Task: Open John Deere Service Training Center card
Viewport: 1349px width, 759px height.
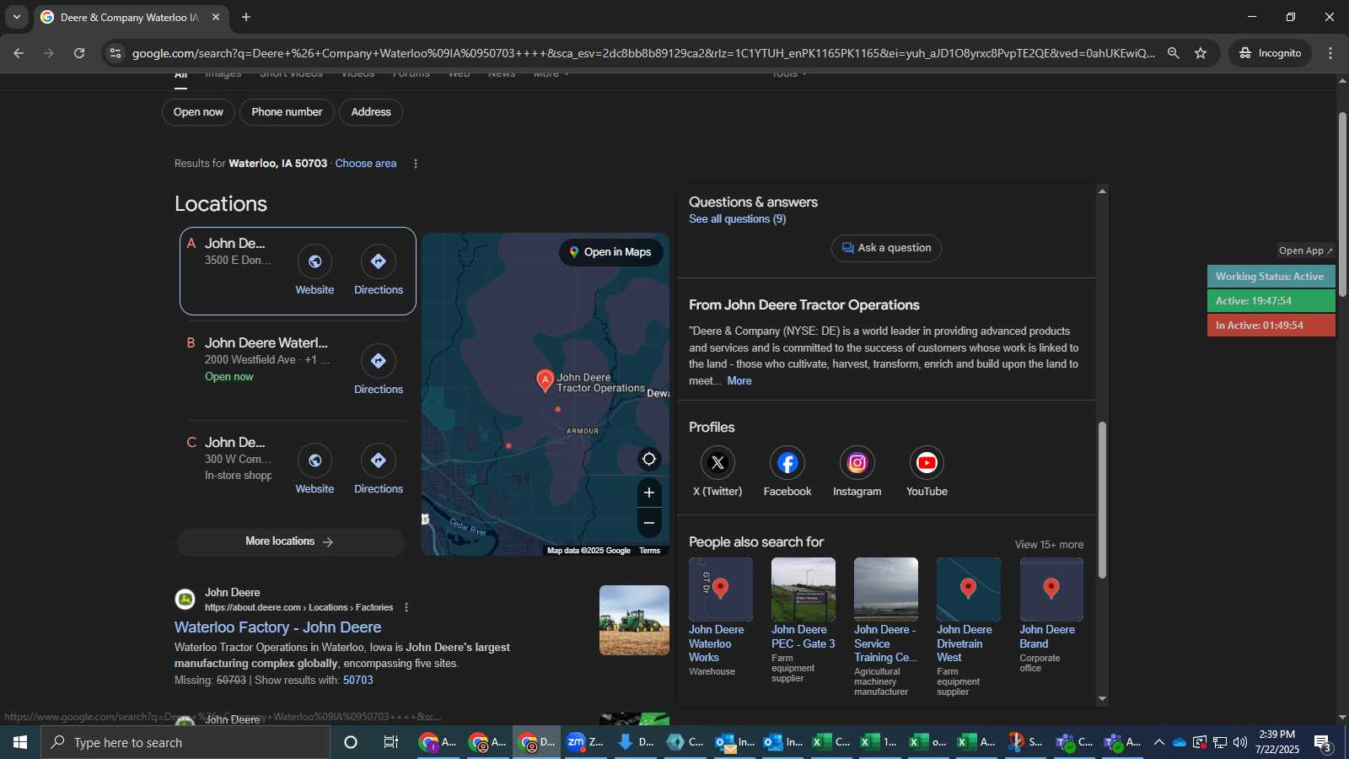Action: [886, 627]
